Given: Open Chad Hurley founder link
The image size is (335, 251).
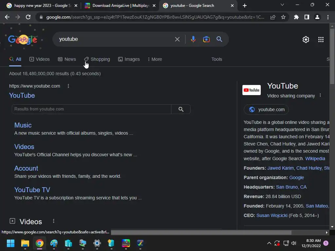Looking at the screenshot, I should click(309, 168).
